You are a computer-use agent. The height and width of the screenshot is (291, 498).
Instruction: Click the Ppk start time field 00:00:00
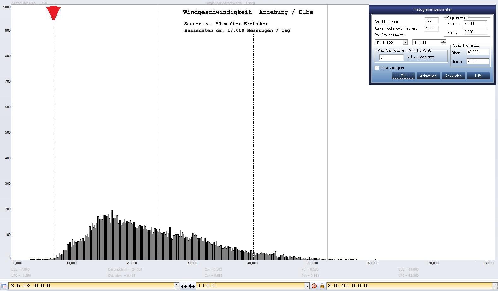[x=427, y=43]
